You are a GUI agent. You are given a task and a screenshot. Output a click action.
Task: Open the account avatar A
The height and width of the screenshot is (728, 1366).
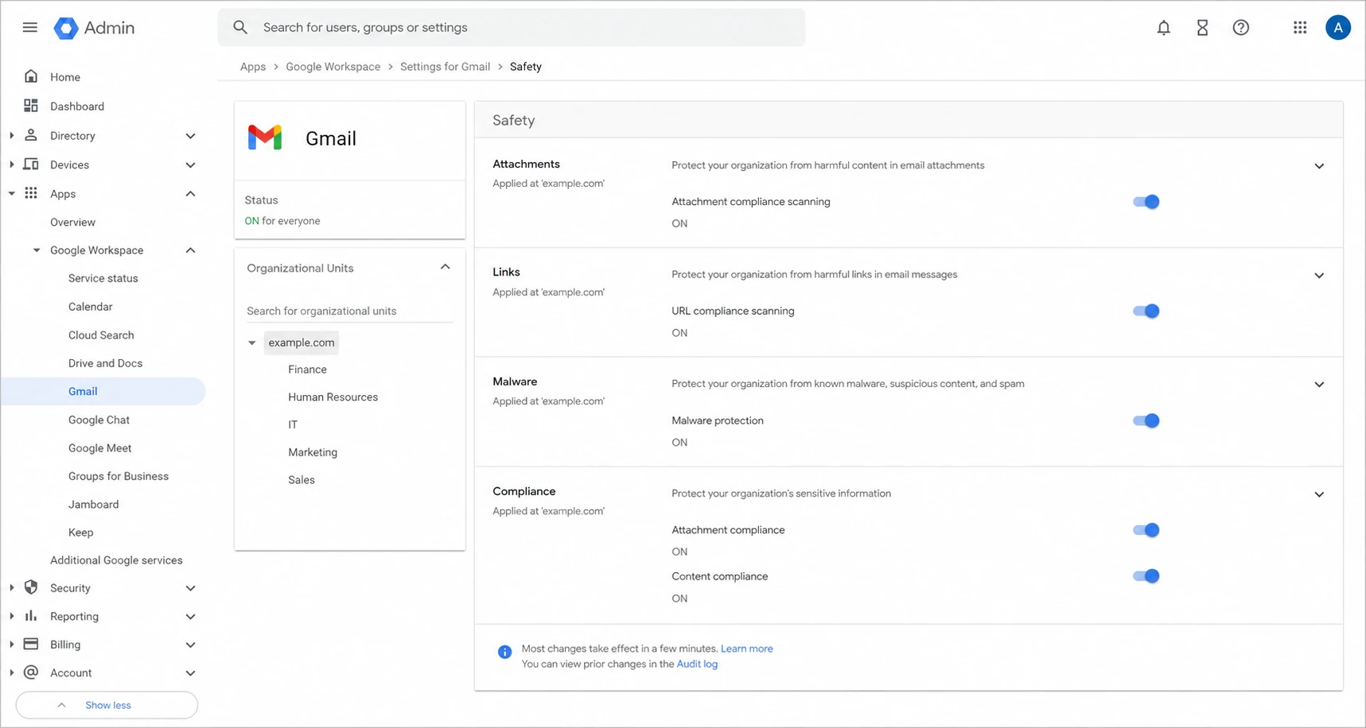tap(1338, 28)
